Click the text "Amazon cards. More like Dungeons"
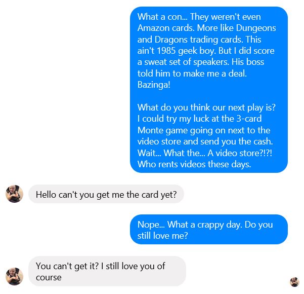304x294 pixels. click(207, 28)
